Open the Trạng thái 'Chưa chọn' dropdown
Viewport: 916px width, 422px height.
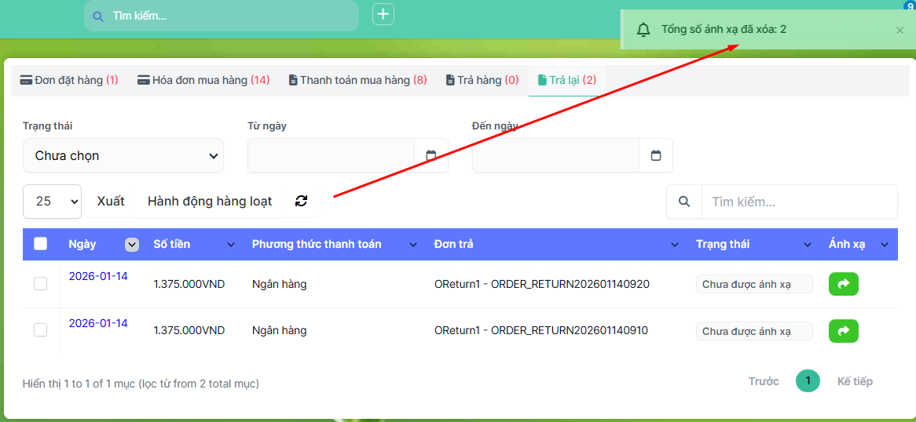pyautogui.click(x=123, y=155)
